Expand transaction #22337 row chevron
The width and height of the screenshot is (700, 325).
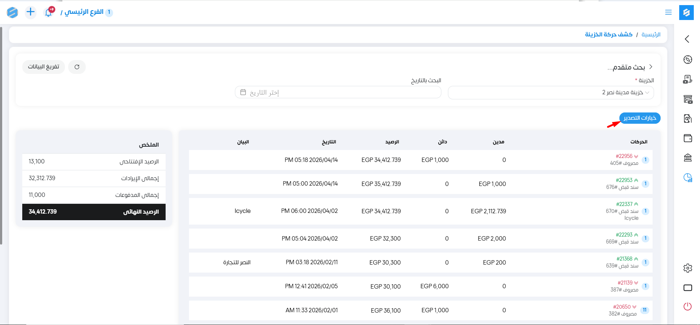coord(636,204)
